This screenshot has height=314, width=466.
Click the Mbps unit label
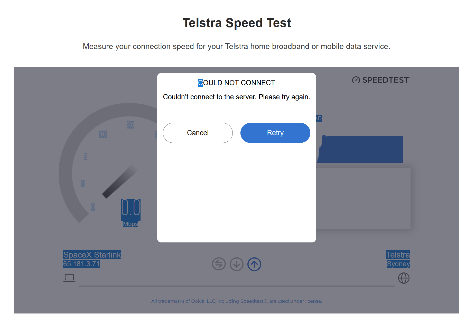(x=131, y=224)
